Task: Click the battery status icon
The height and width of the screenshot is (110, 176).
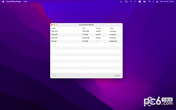Action: [144, 1]
